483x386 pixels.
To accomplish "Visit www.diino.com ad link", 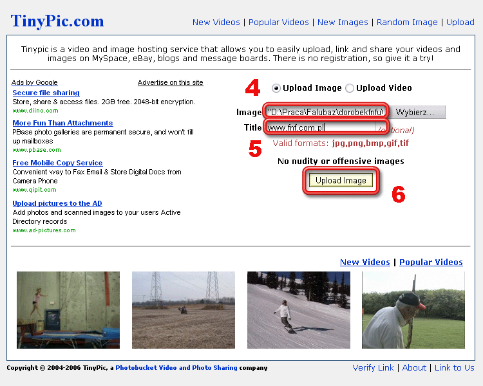I will click(35, 111).
